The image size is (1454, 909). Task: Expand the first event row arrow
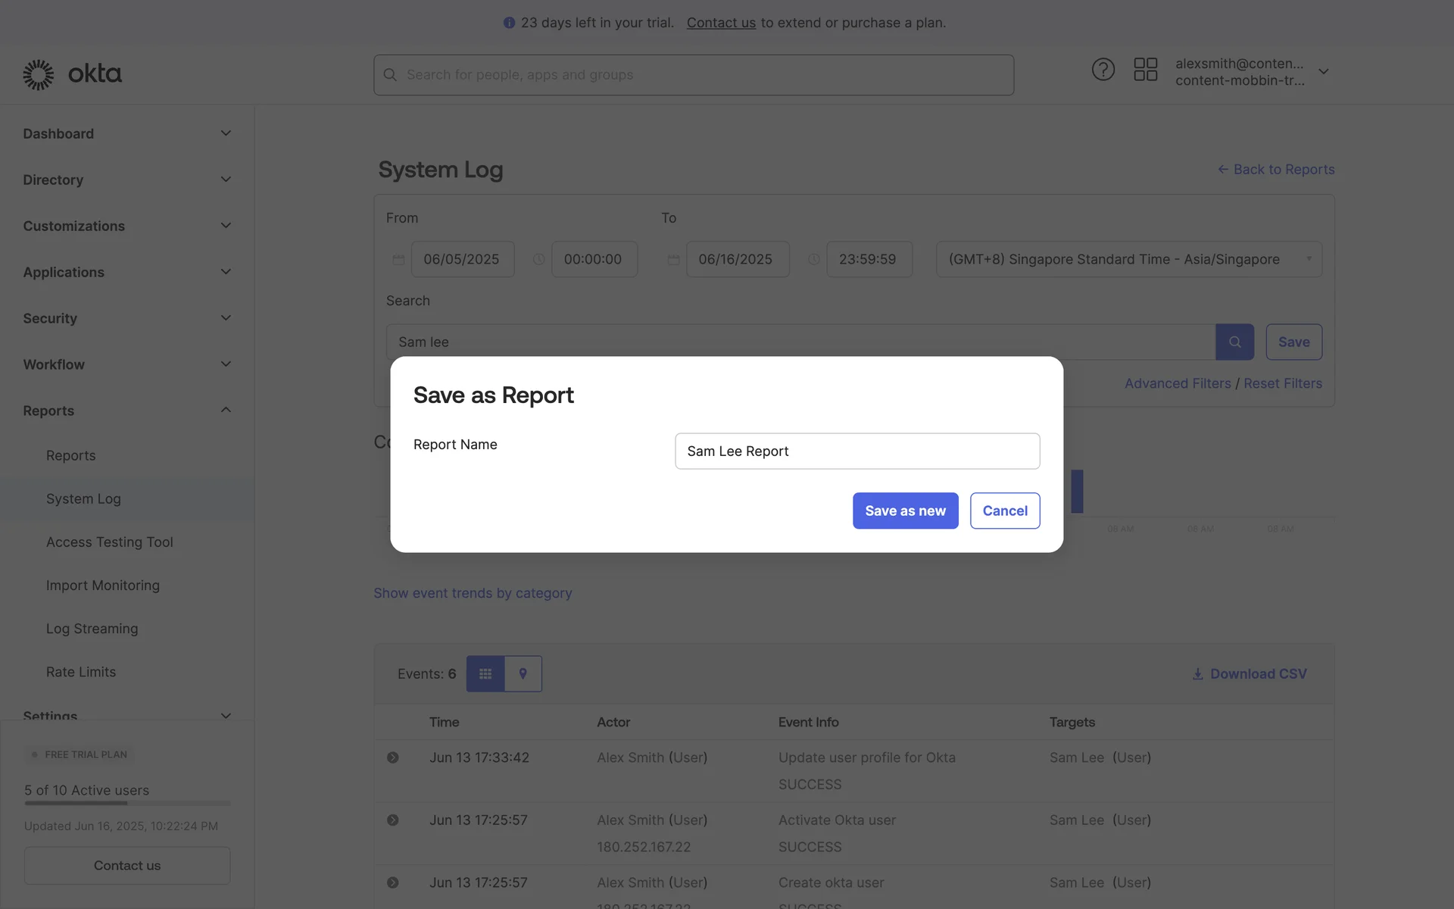pyautogui.click(x=393, y=757)
